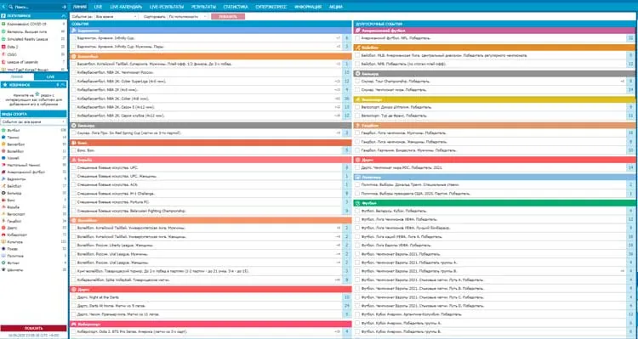Open the LIVE-РЕЗУЛЬТАТЫ tab
This screenshot has width=638, height=339.
(167, 7)
